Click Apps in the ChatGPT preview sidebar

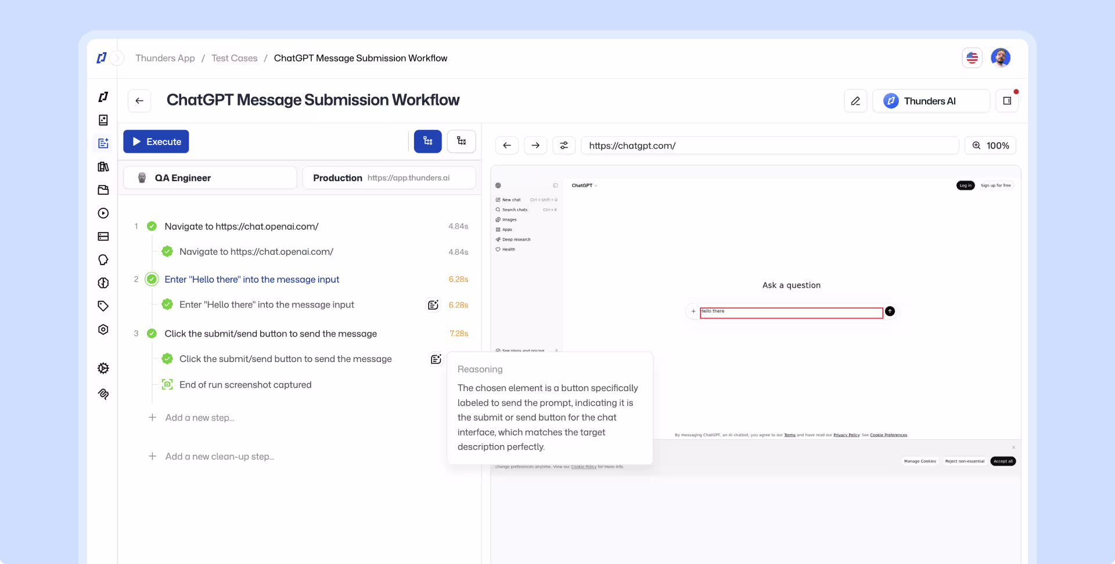pos(504,229)
